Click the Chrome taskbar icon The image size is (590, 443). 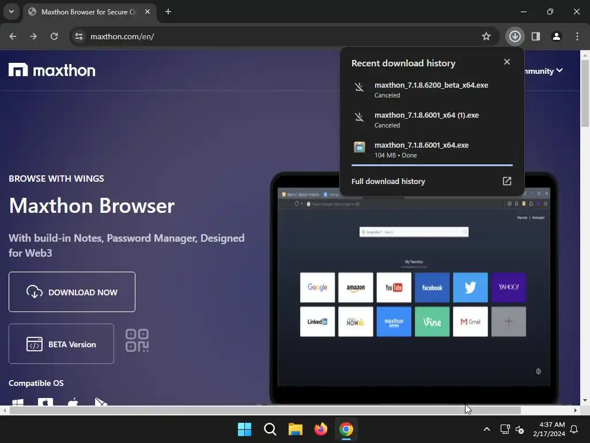[346, 429]
